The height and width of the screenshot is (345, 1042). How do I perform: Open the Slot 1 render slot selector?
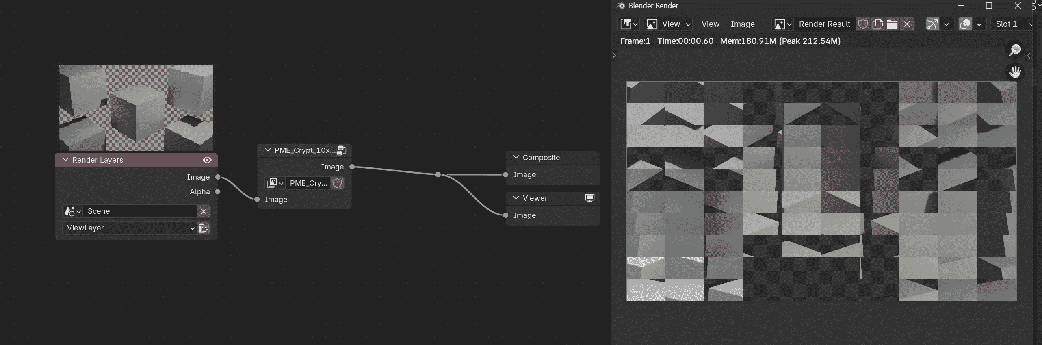1012,24
